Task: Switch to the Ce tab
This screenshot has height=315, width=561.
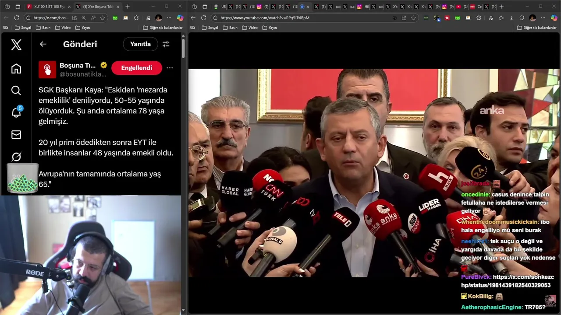Action: (x=476, y=7)
